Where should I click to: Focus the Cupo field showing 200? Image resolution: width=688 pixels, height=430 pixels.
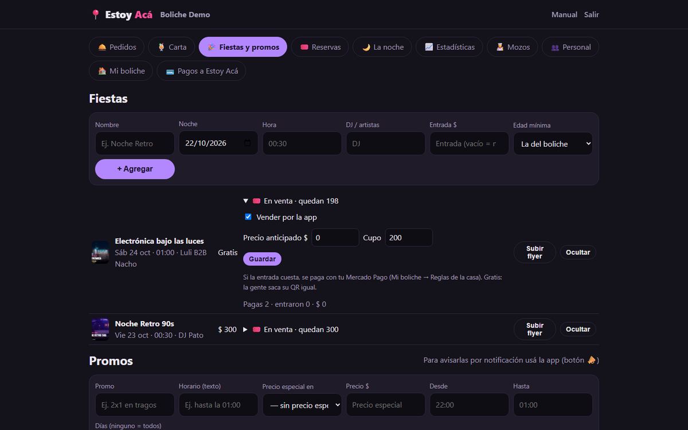[x=409, y=237]
